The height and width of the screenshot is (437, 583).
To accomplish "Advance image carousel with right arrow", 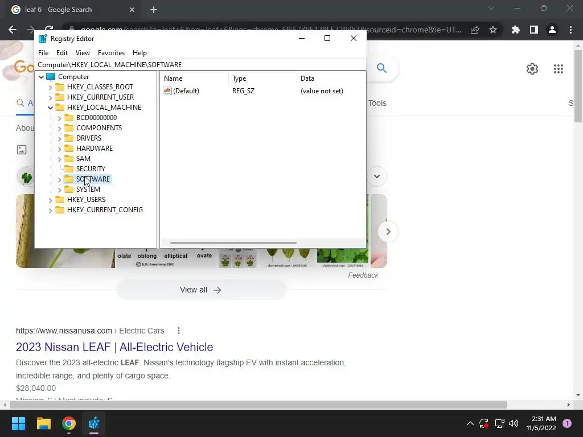I will (388, 232).
